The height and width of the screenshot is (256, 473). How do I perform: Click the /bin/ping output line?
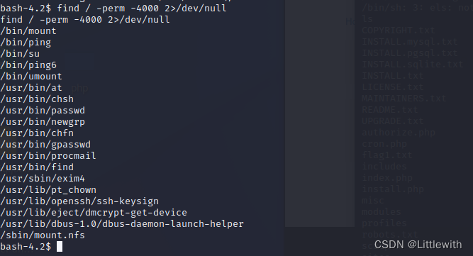(x=26, y=43)
